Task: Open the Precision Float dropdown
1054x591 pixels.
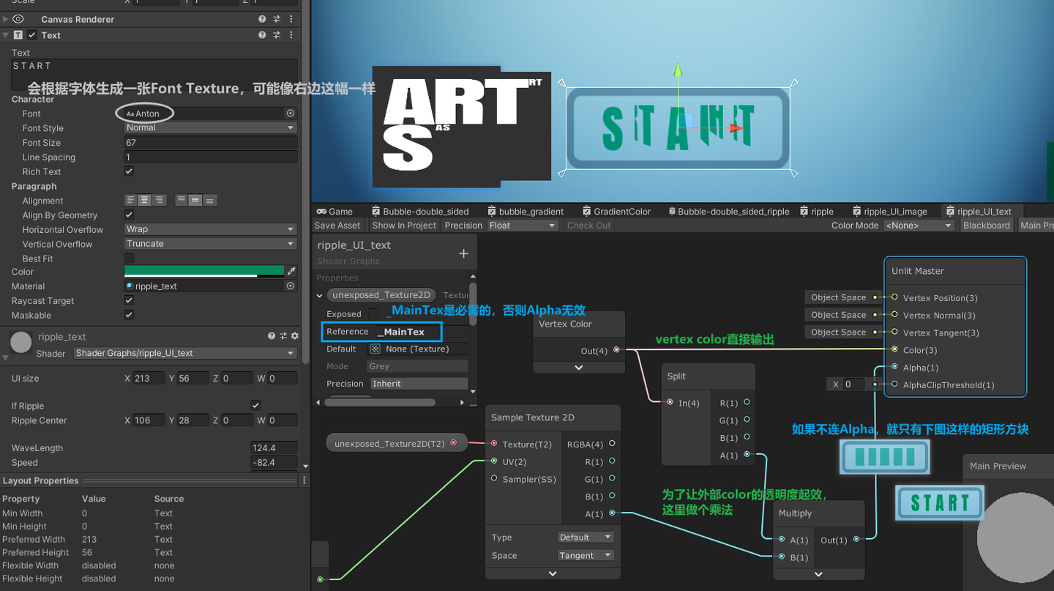Action: 522,225
